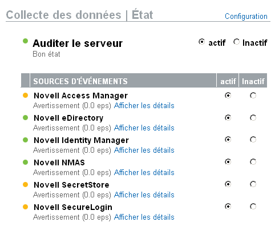The width and height of the screenshot is (279, 238).
Task: Click the orange status dot for Novell SecretStore
Action: [x=25, y=185]
